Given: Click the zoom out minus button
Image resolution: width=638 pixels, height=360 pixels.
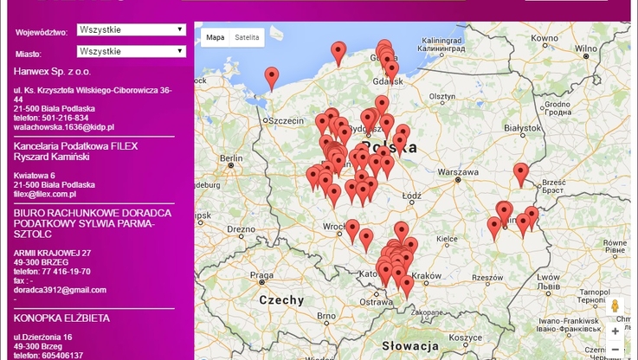Looking at the screenshot, I should tap(615, 349).
